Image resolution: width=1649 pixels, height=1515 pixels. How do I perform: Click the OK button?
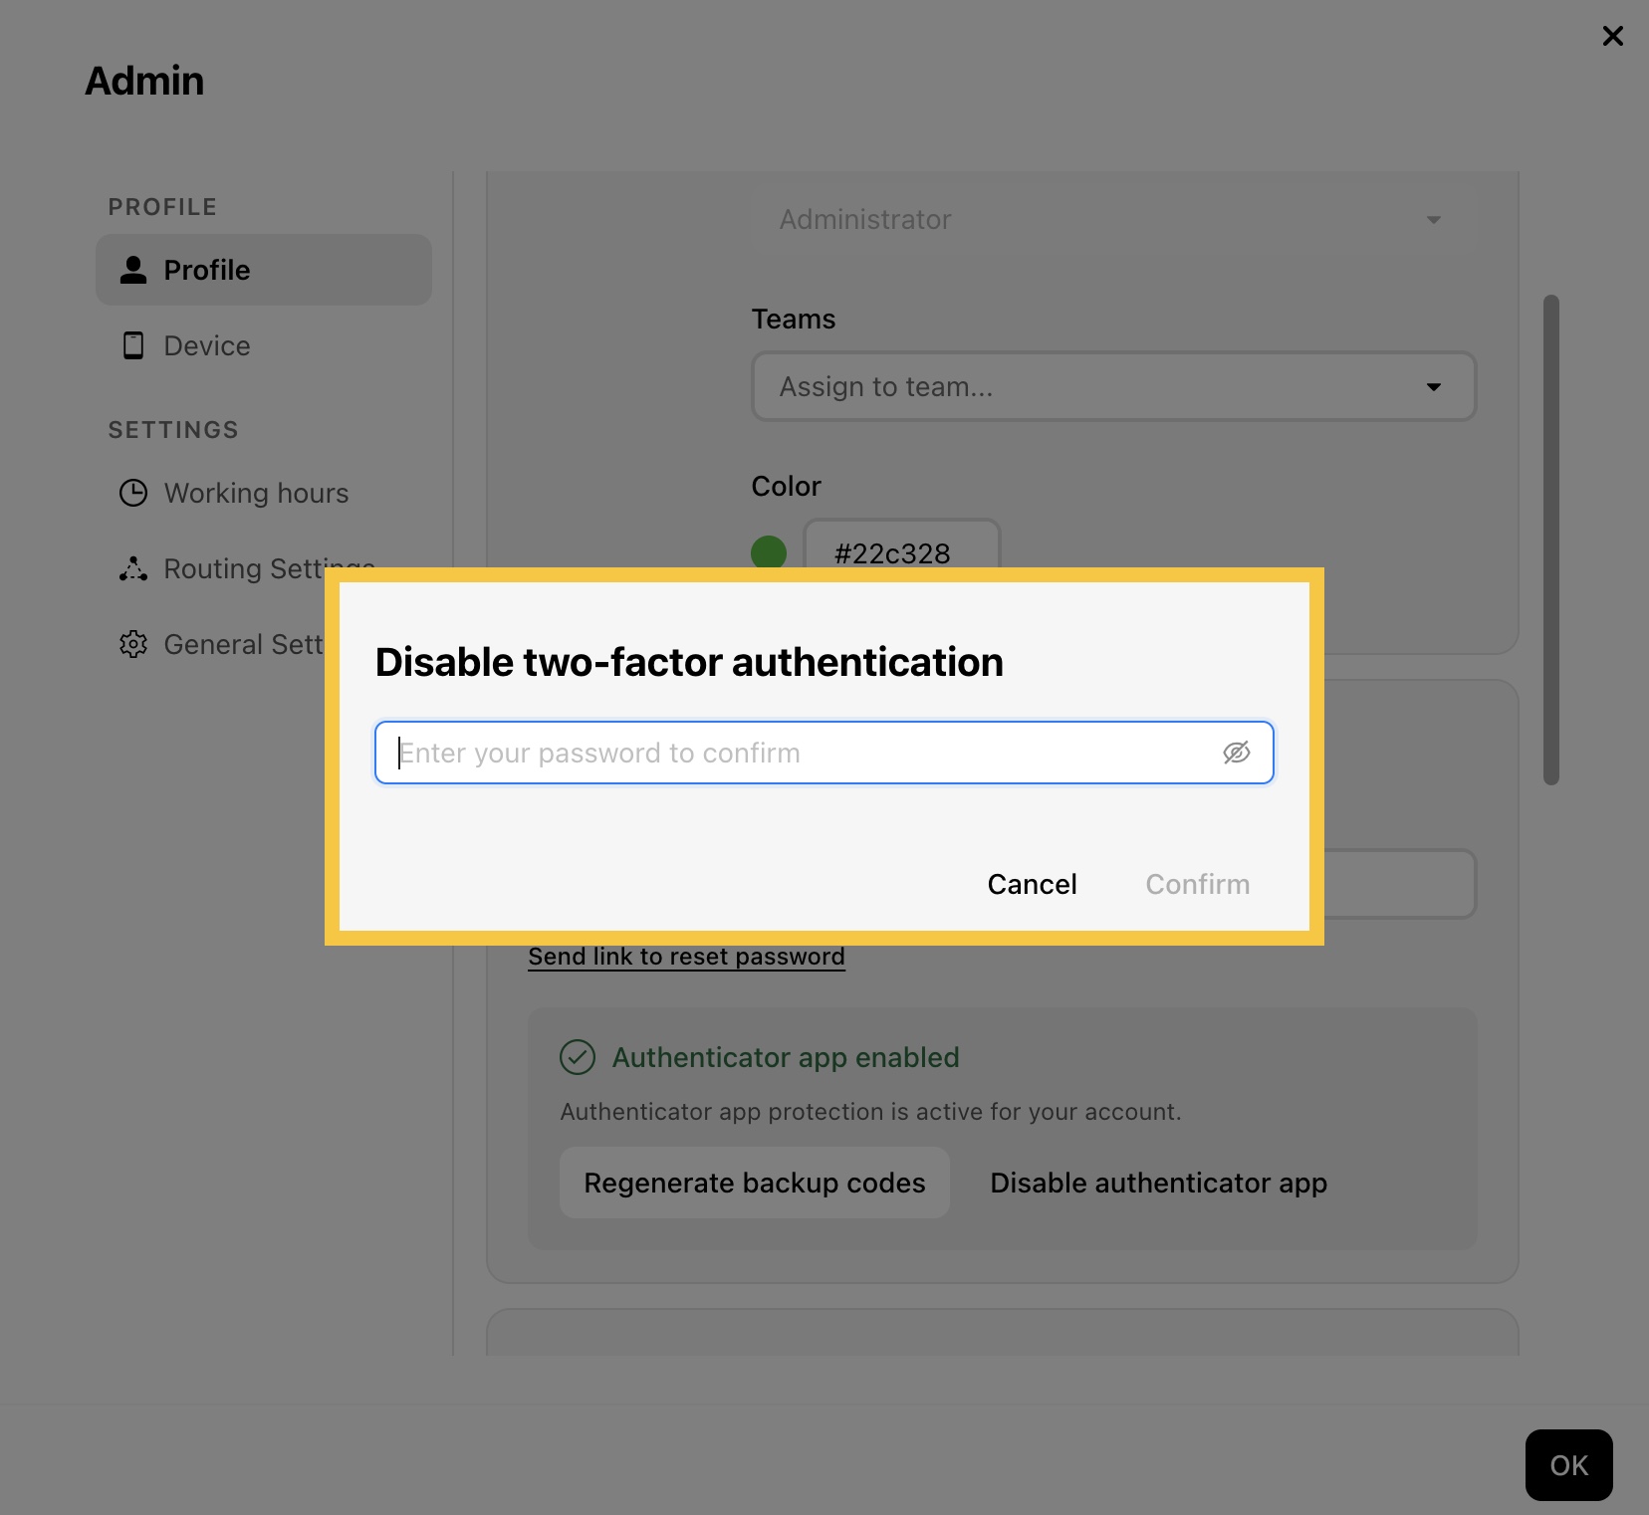click(x=1569, y=1465)
